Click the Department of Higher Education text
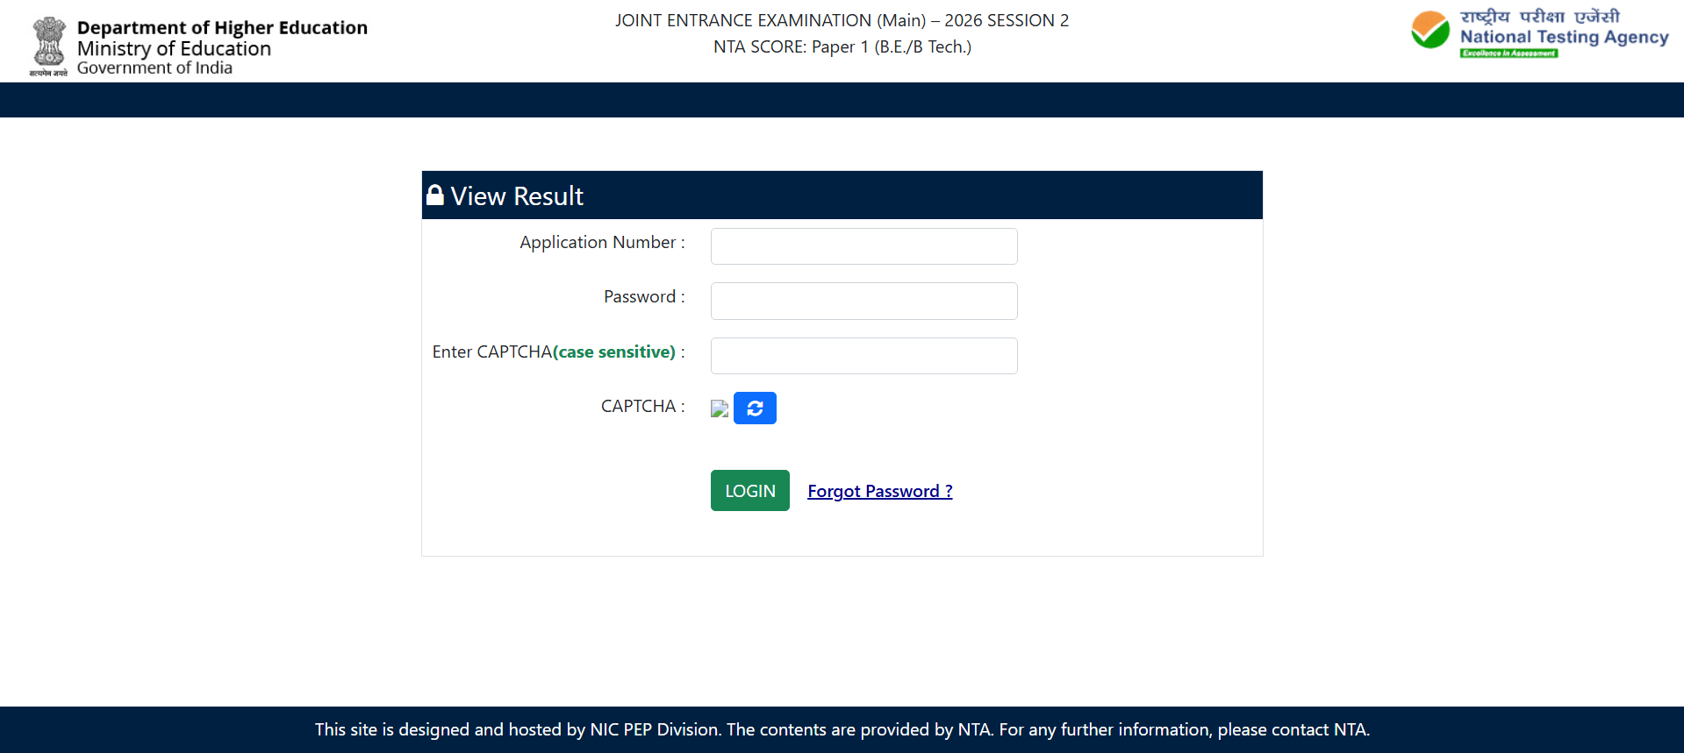 pos(222,28)
